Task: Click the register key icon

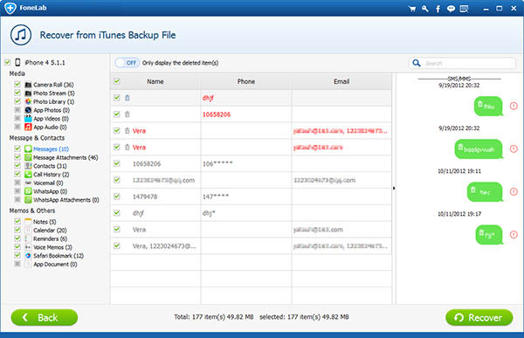Action: [x=425, y=9]
